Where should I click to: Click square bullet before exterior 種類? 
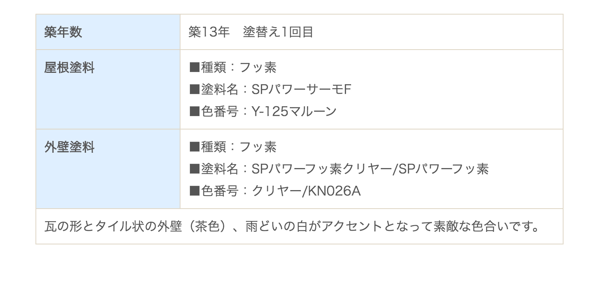[195, 147]
